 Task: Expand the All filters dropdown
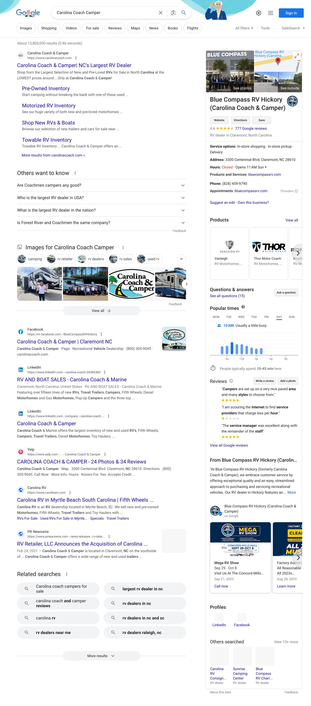tap(244, 28)
